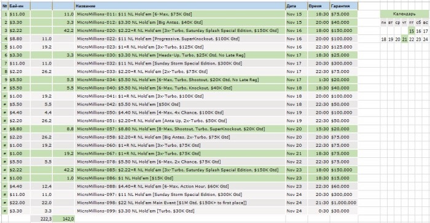Select the MicroMillions-012 Big Antes name cell

pyautogui.click(x=180, y=22)
